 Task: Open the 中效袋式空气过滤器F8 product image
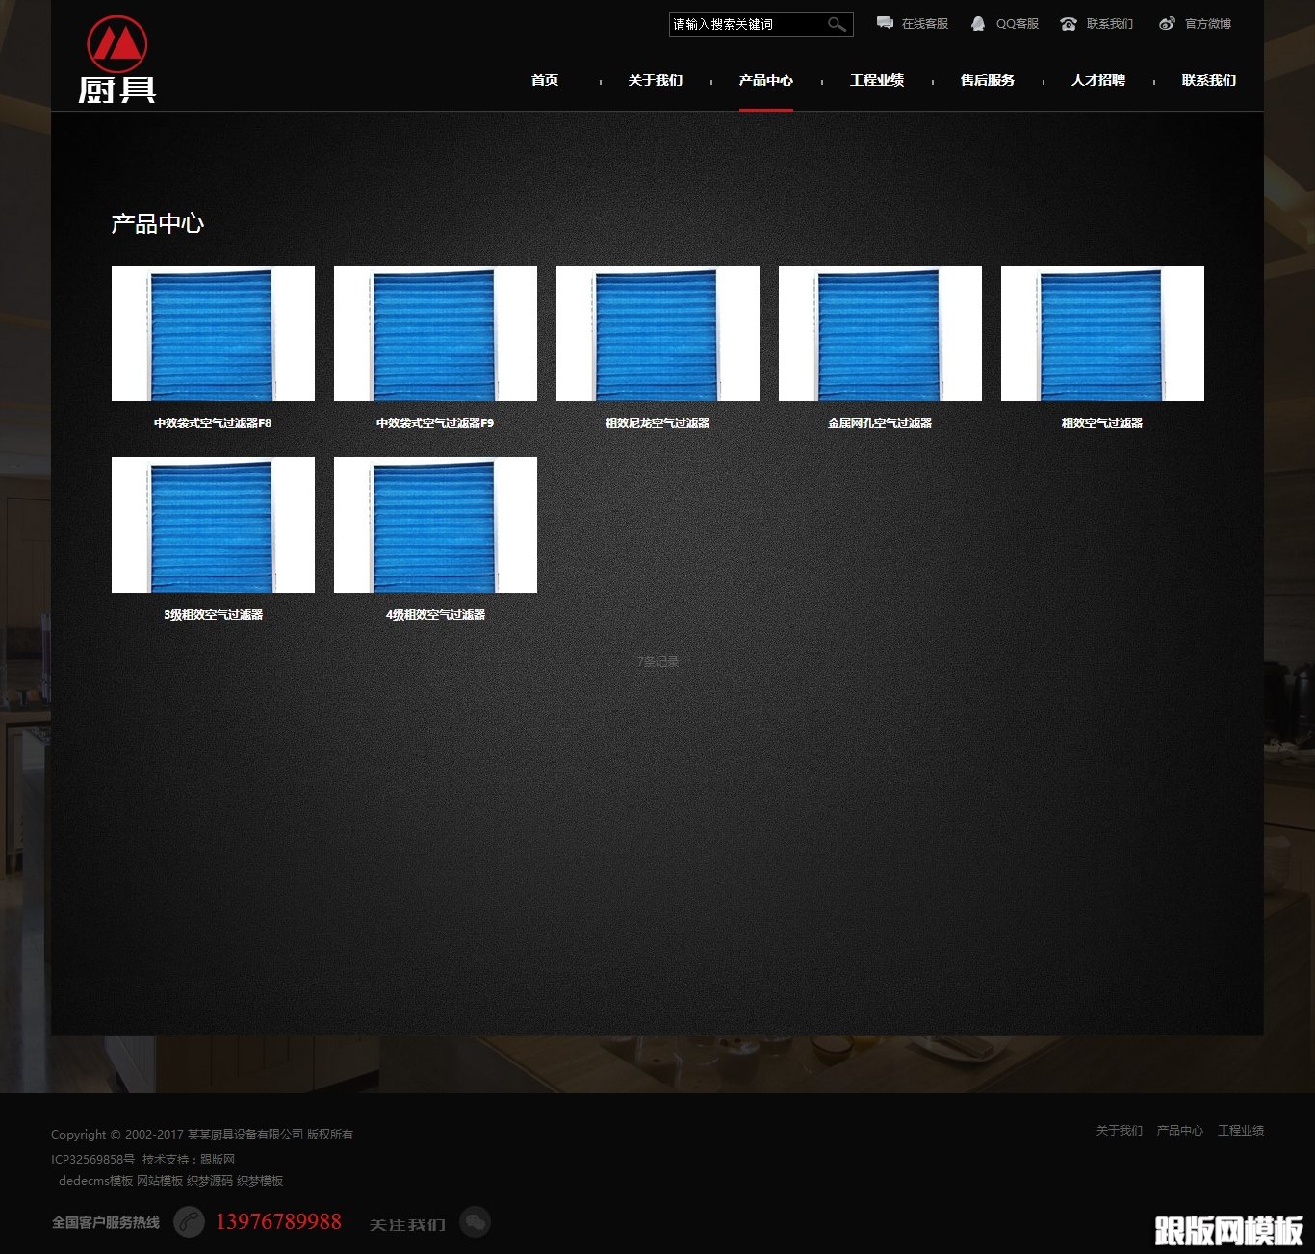pyautogui.click(x=213, y=333)
